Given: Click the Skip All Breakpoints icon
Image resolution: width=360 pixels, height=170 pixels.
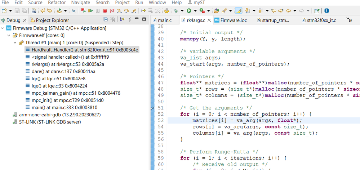Looking at the screenshot, I should [74, 11].
